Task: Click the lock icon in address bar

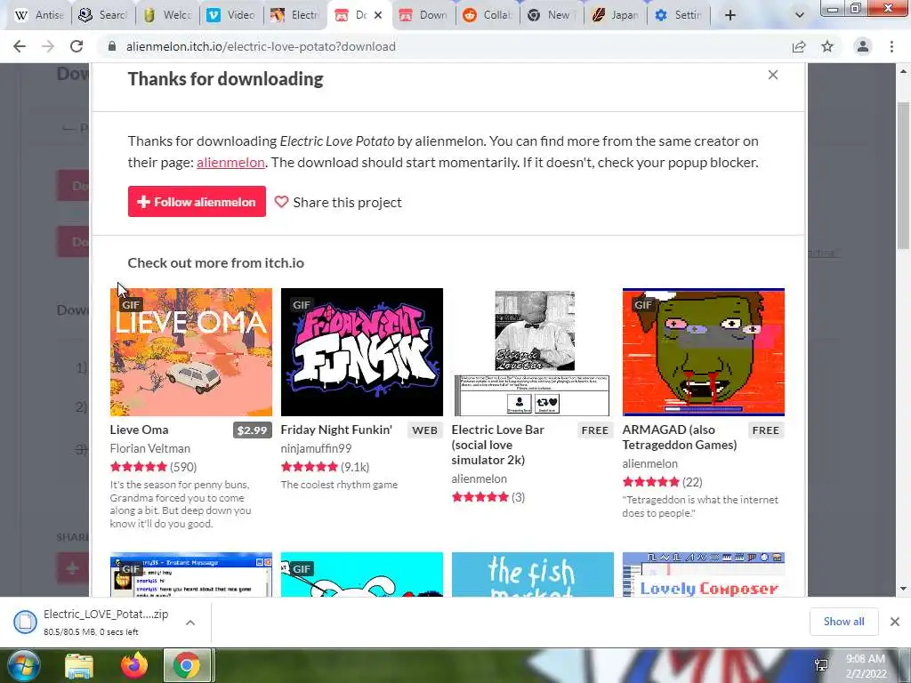Action: click(x=112, y=46)
